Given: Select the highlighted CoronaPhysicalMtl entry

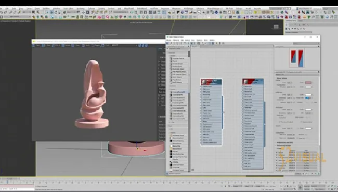Looking at the screenshot, I should [x=179, y=92].
